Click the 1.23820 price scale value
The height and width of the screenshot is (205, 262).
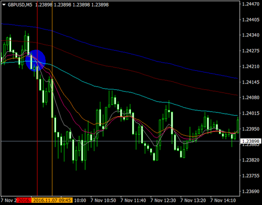251,160
